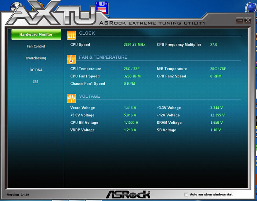Click the ASRock Extreme Tuning Utility title
This screenshot has height=201, width=257.
(152, 23)
